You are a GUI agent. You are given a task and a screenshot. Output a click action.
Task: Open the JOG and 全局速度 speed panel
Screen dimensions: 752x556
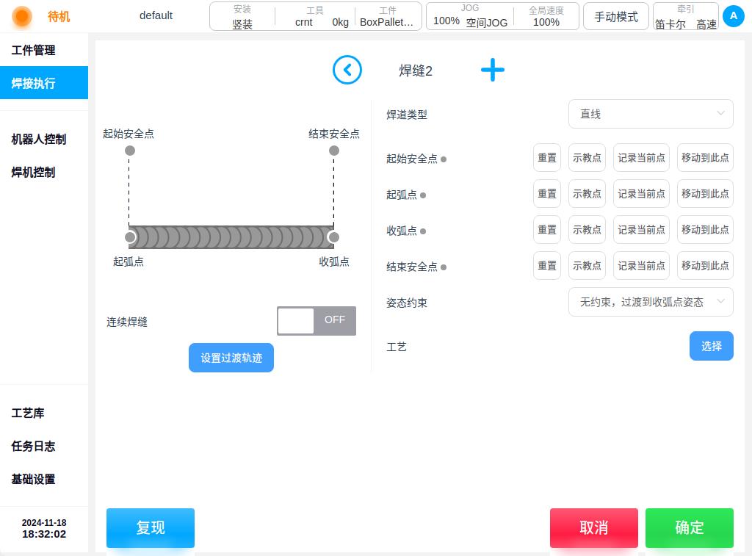pos(502,16)
